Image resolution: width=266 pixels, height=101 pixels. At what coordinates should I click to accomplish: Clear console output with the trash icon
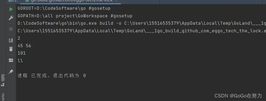(11, 49)
